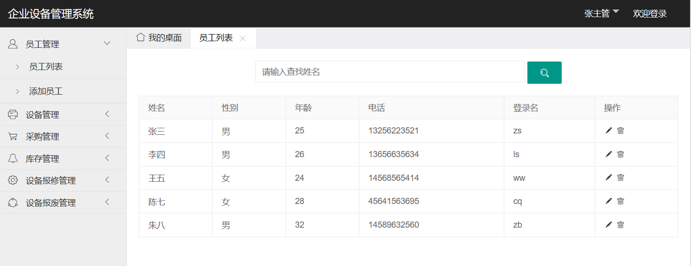The width and height of the screenshot is (691, 266).
Task: Click the printer icon beside 设备管理
Action: (x=13, y=115)
